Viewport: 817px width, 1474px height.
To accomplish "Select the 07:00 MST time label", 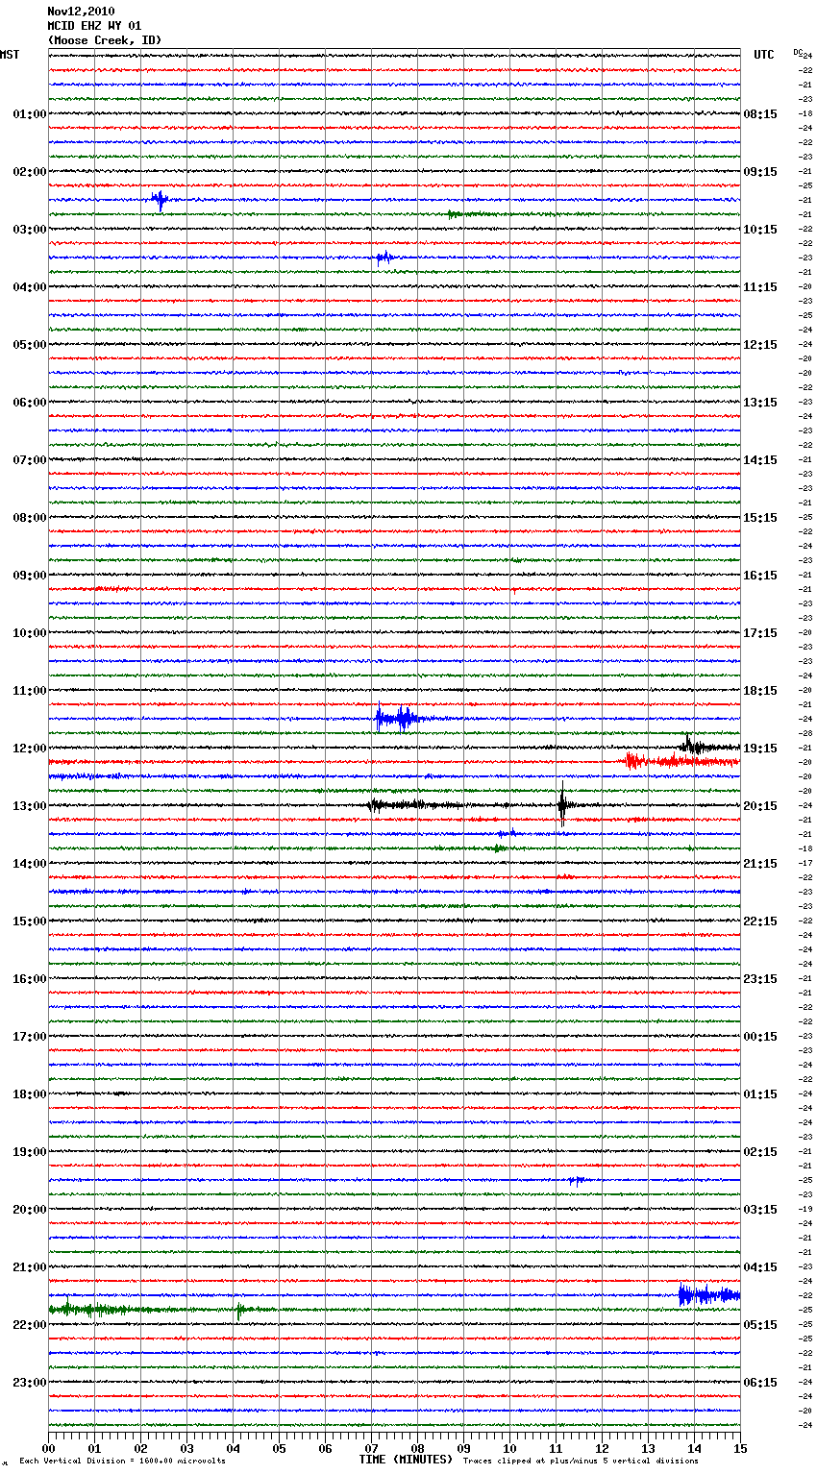I will (x=30, y=460).
